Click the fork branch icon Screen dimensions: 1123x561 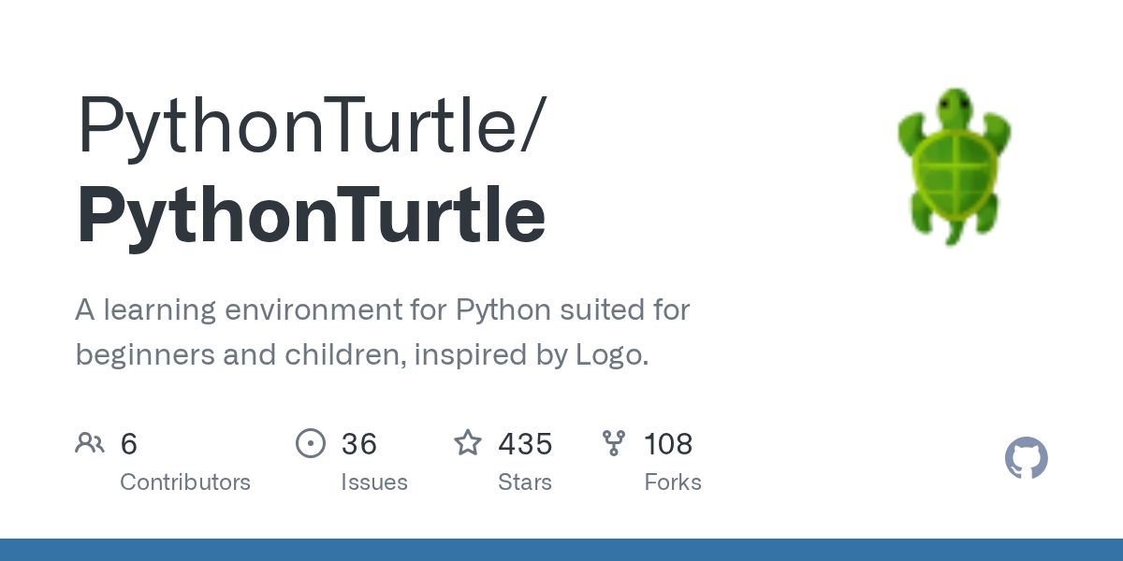(614, 442)
